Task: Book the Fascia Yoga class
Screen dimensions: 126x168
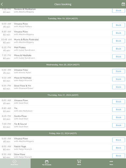Action: point(118,148)
